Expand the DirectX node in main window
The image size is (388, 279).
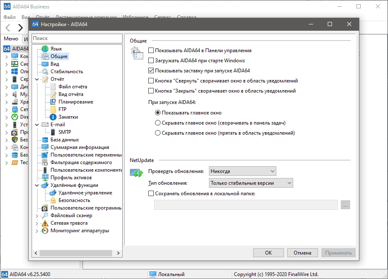[7, 117]
